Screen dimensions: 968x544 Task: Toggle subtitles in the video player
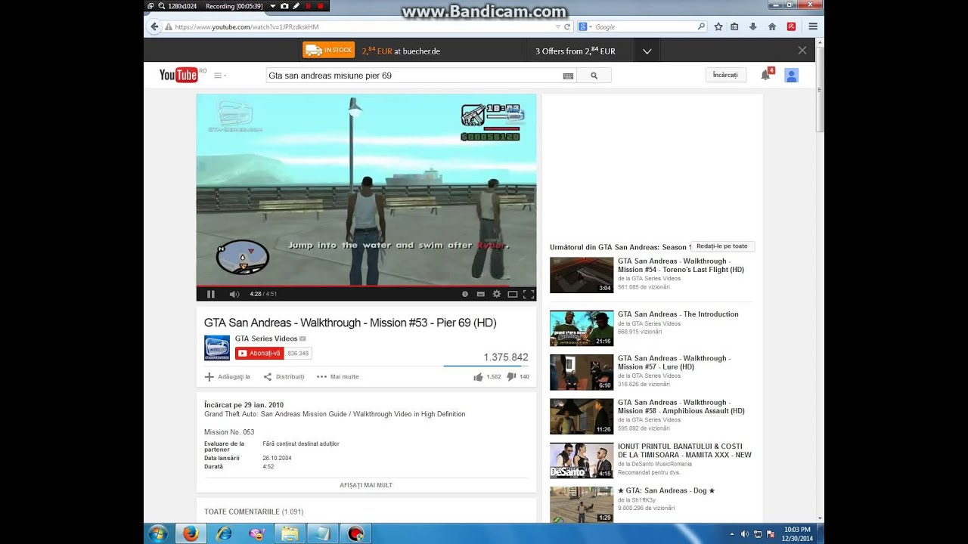coord(481,294)
